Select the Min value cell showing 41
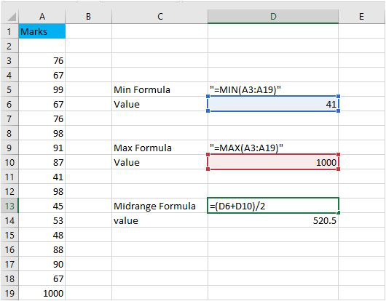386x301 pixels. pyautogui.click(x=273, y=104)
